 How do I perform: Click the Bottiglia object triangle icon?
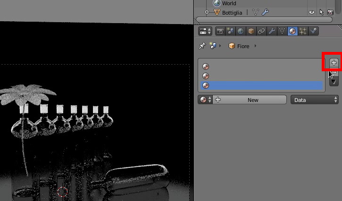pyautogui.click(x=217, y=12)
